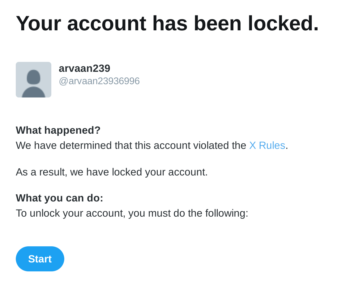Click the word "locked" in the main heading
Screen dimensions: 337x285
click(x=283, y=24)
